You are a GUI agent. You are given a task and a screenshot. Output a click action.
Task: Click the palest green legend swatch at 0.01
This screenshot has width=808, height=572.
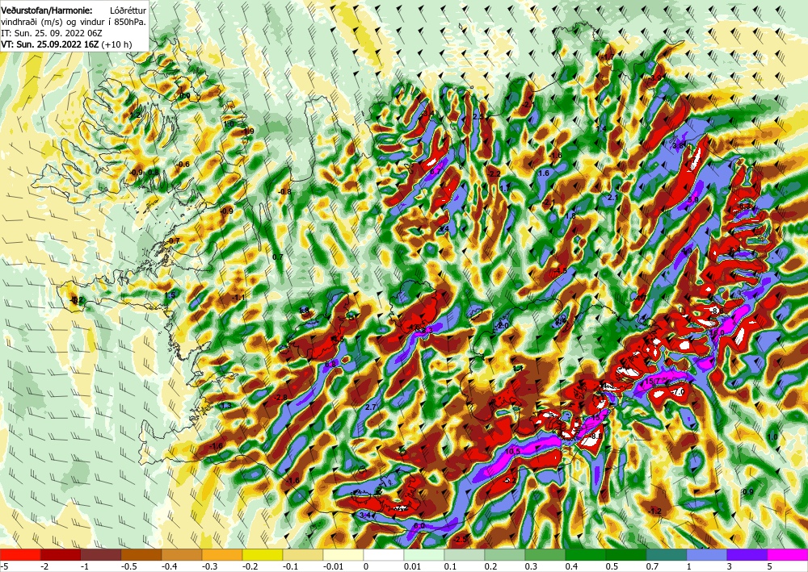(x=424, y=555)
